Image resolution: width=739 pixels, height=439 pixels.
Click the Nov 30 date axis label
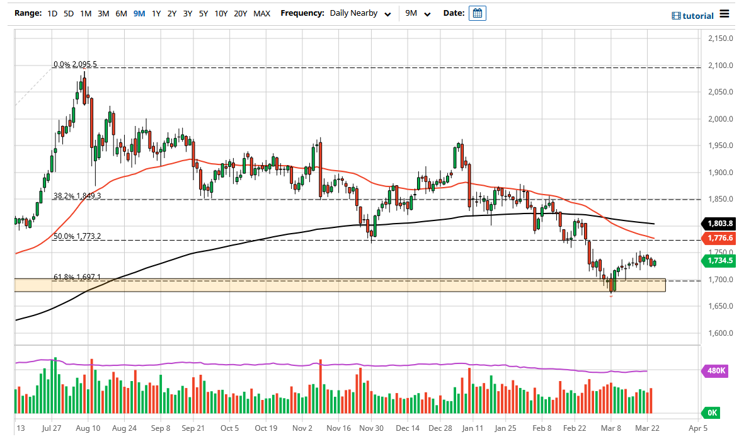371,428
